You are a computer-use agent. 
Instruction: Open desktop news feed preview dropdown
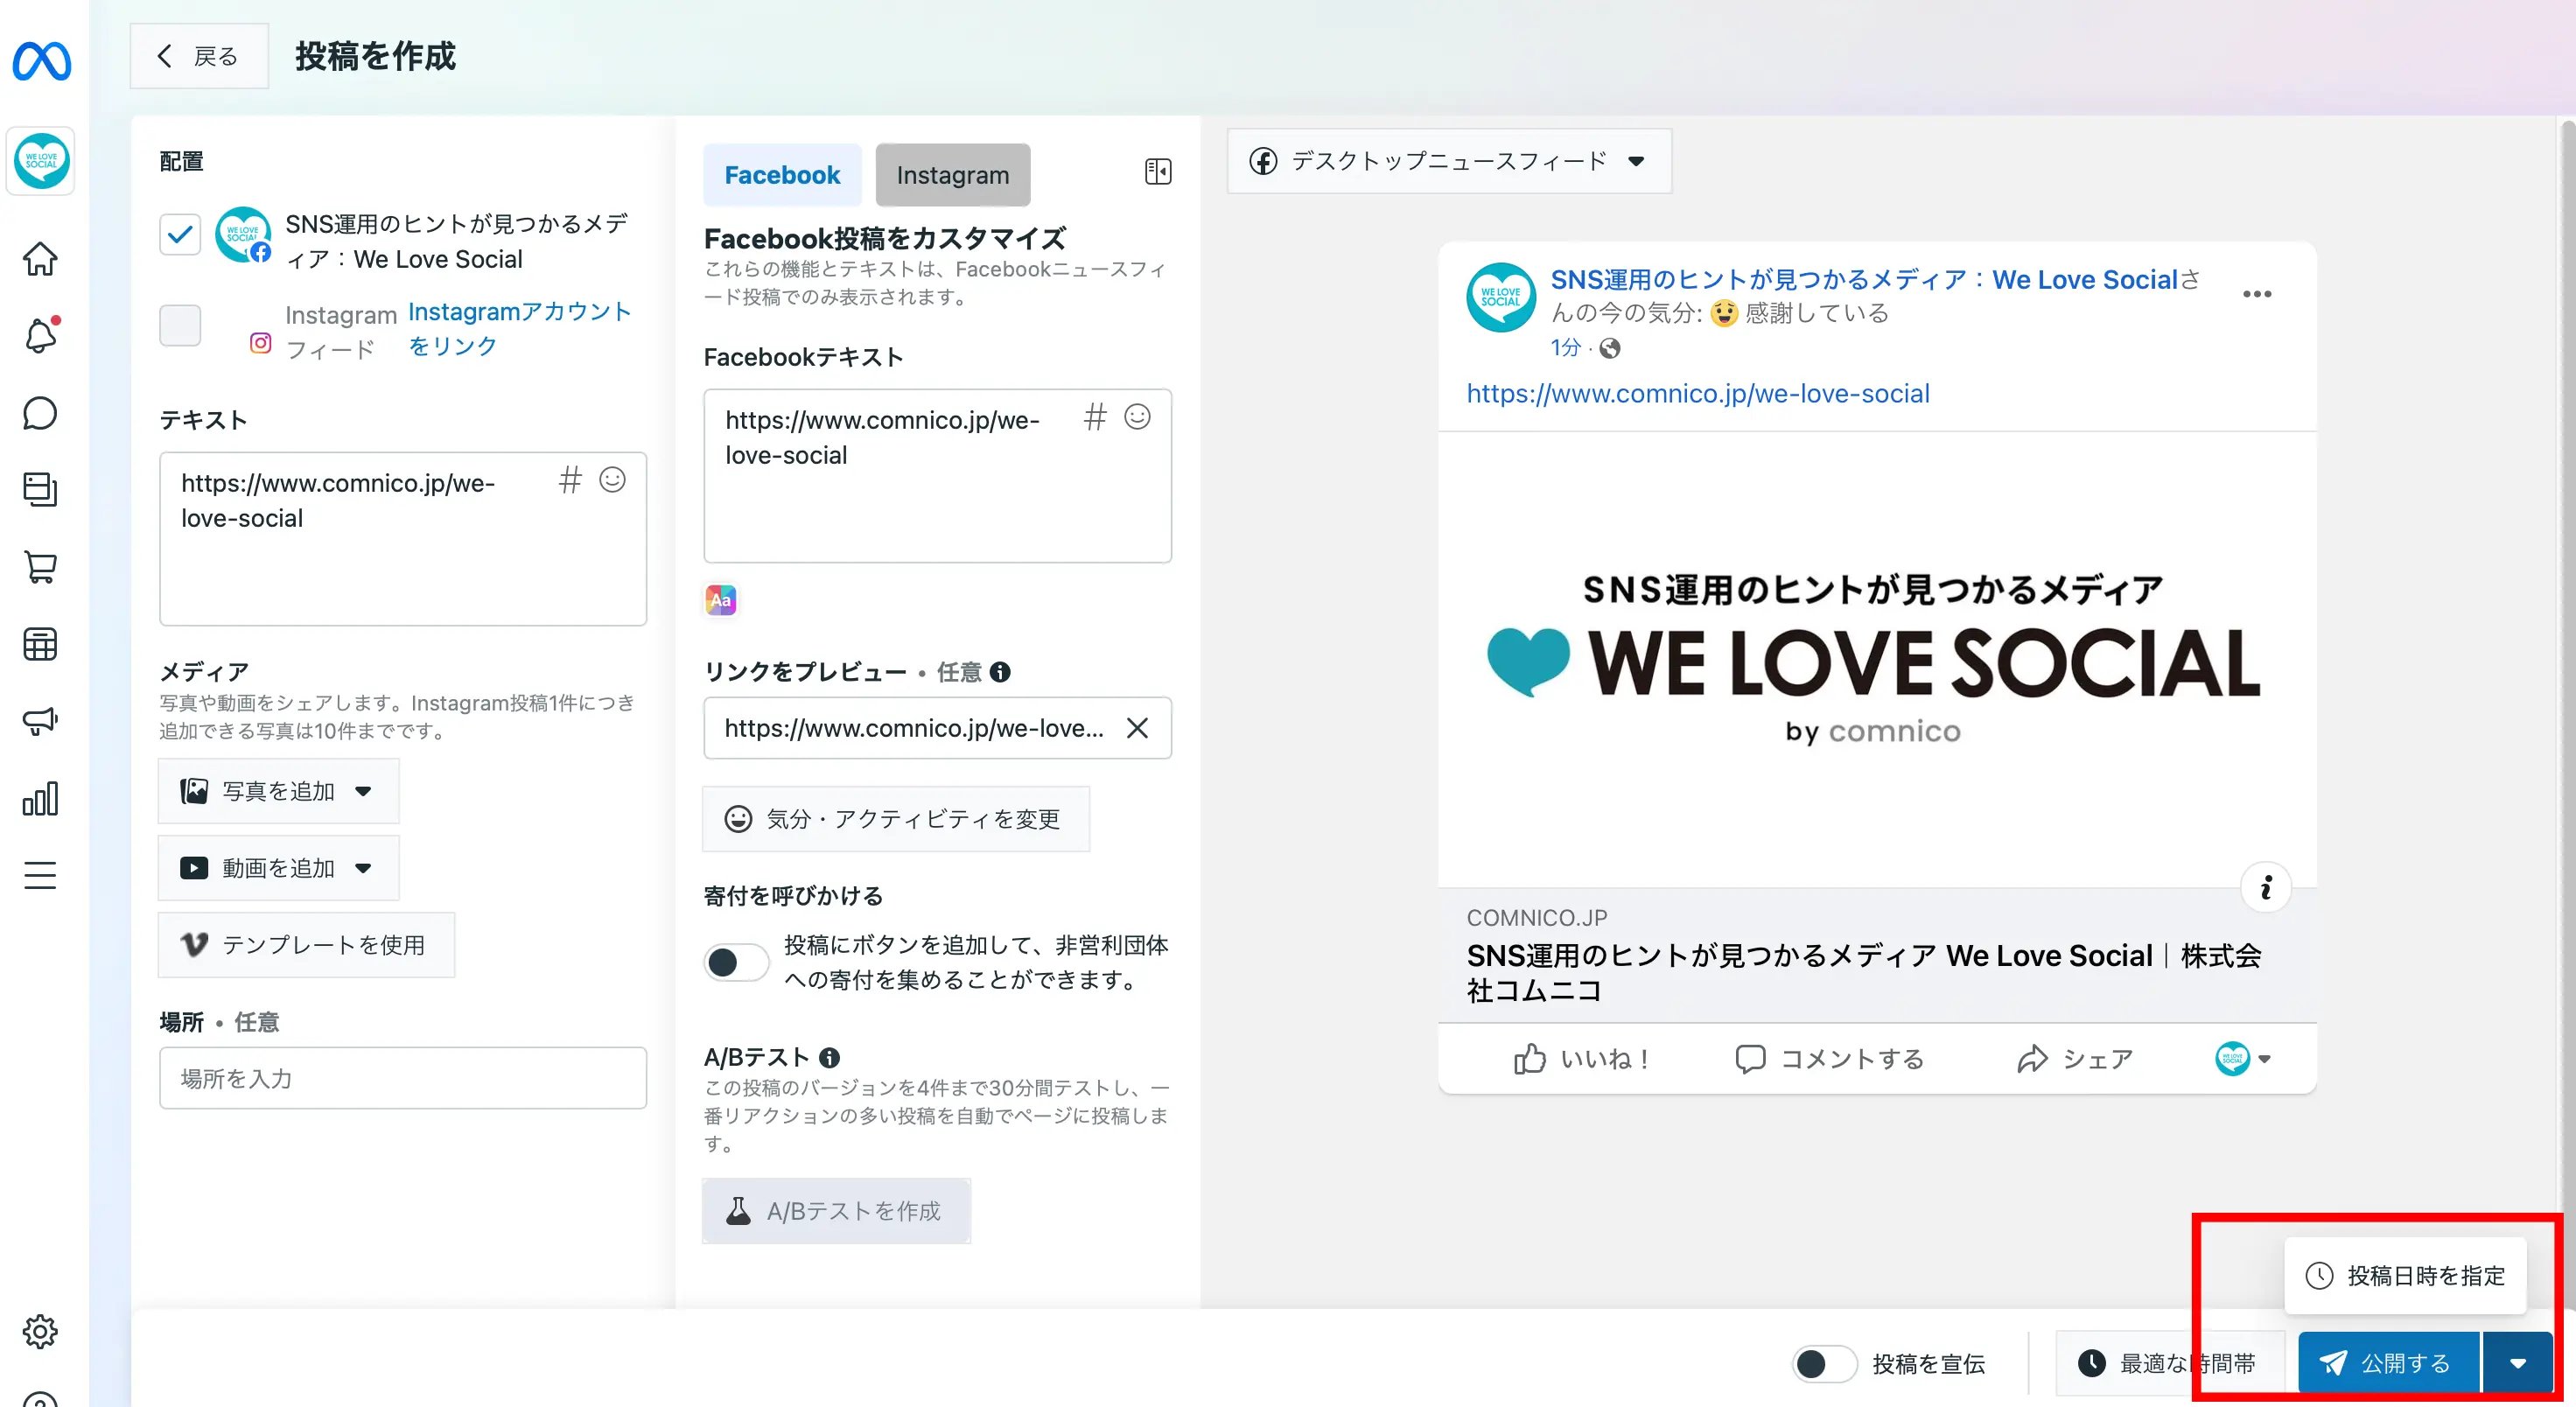pyautogui.click(x=1449, y=161)
